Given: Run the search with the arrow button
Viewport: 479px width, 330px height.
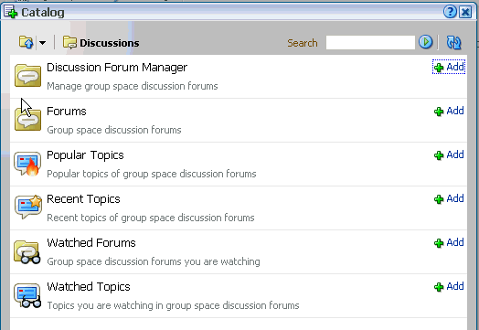Looking at the screenshot, I should [426, 42].
